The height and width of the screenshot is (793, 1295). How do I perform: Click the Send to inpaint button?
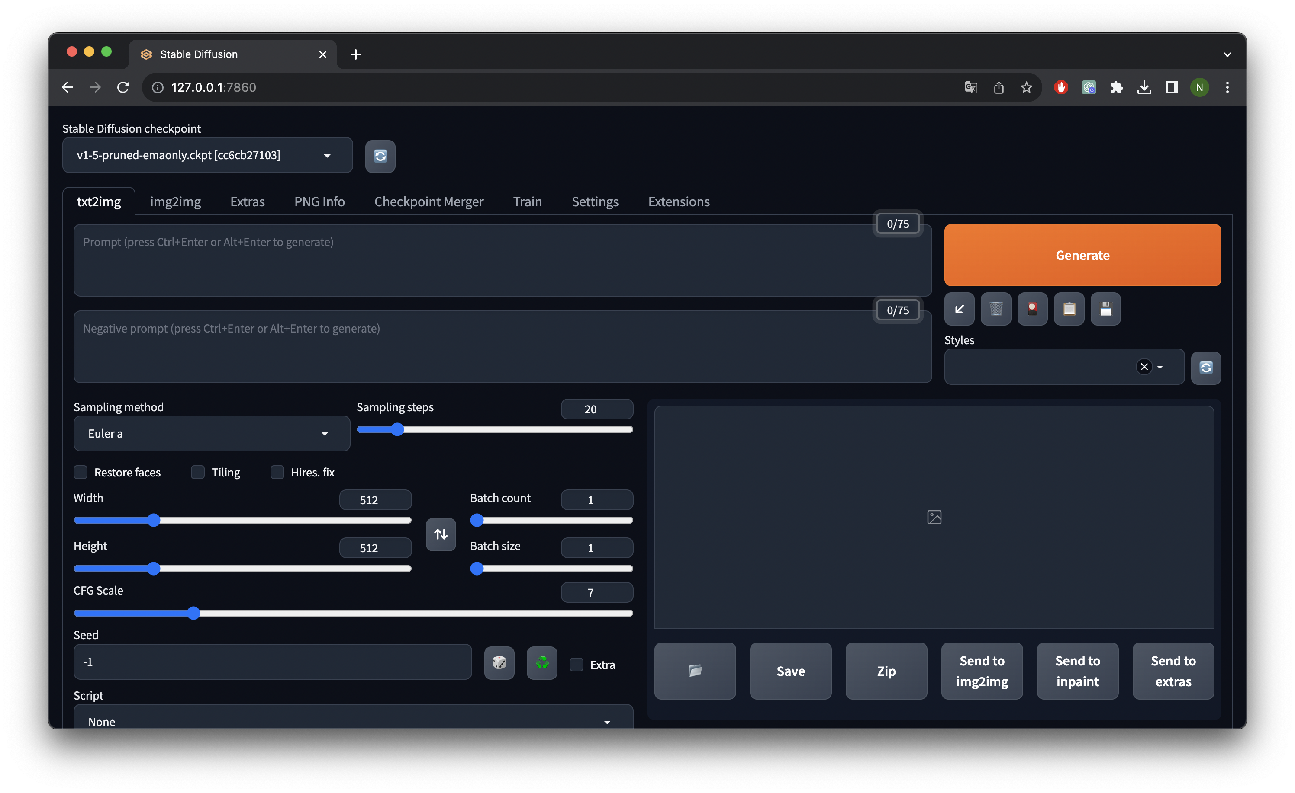tap(1077, 671)
